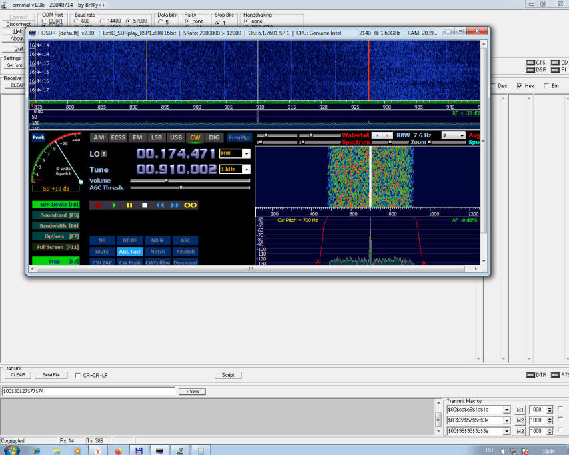Open the Bandwidth [F6] settings

(x=57, y=226)
